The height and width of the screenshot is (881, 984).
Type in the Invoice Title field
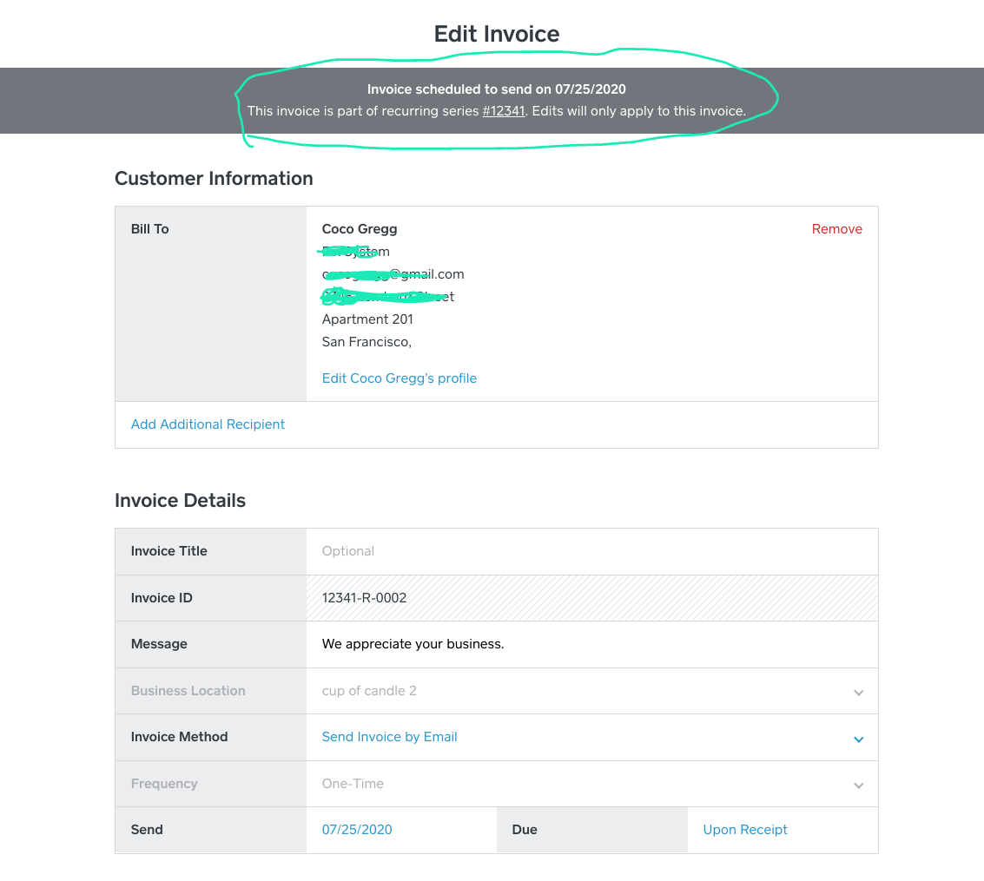(x=591, y=551)
